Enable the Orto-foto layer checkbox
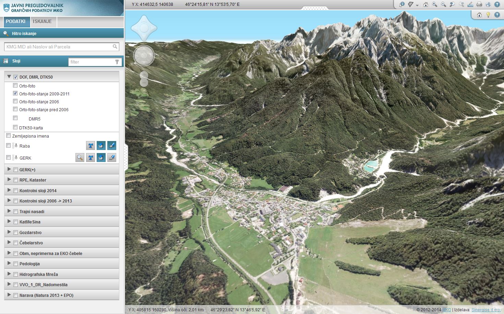 coord(15,85)
